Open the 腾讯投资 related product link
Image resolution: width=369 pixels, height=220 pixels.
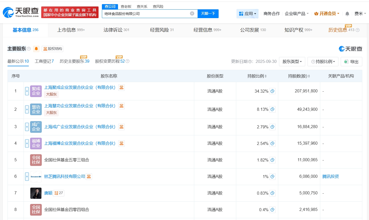pyautogui.click(x=331, y=176)
